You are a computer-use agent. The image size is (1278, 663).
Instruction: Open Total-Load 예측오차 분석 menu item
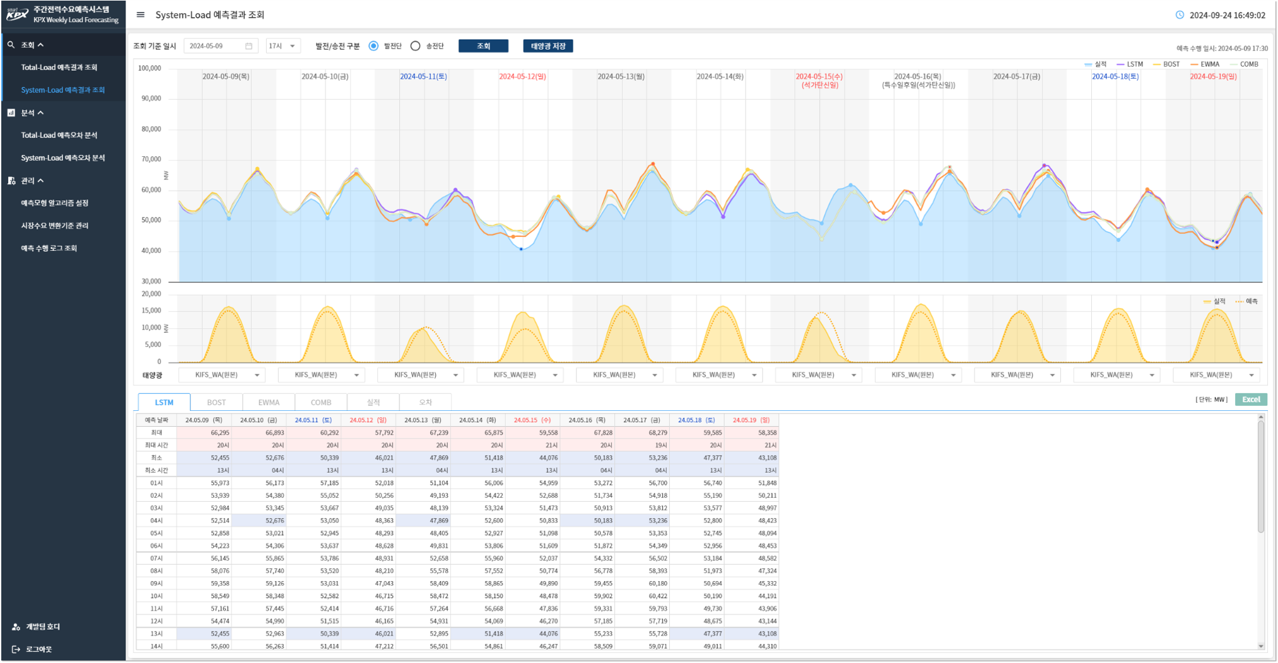coord(59,135)
